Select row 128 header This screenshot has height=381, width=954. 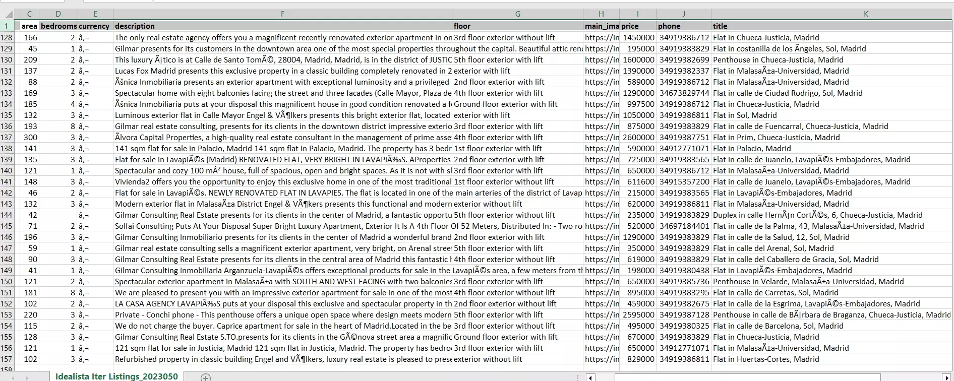click(x=7, y=37)
